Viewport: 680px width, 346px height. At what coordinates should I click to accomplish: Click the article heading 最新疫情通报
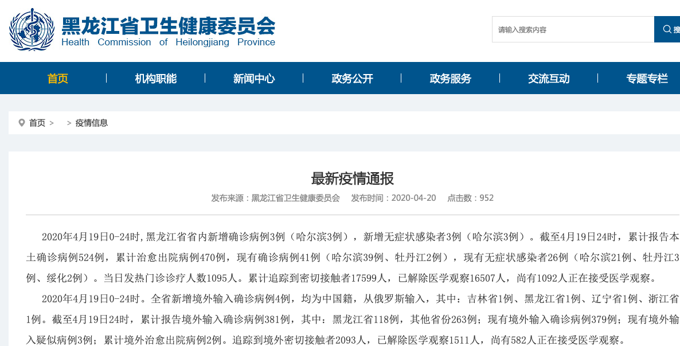[x=352, y=178]
